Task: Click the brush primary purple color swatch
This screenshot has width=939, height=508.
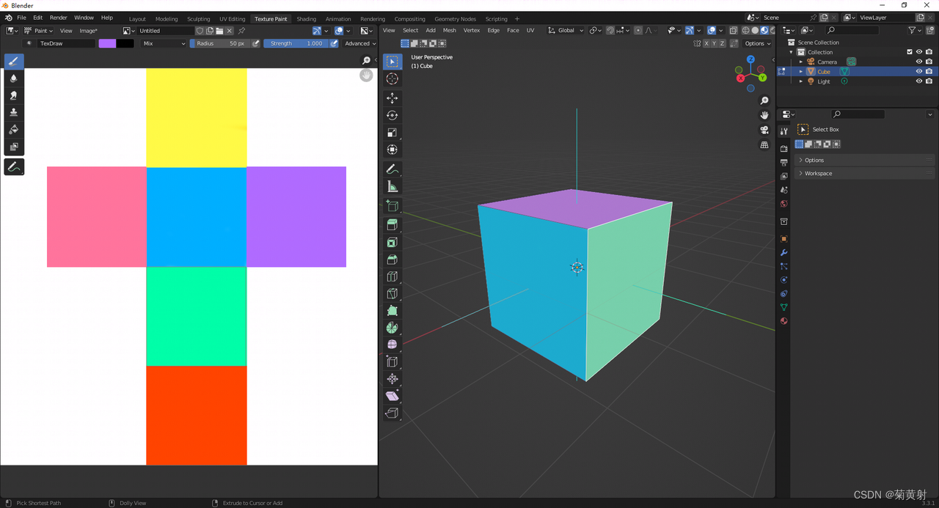Action: tap(107, 43)
